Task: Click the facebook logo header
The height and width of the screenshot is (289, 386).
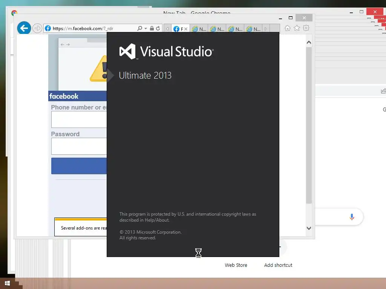Action: [x=64, y=96]
